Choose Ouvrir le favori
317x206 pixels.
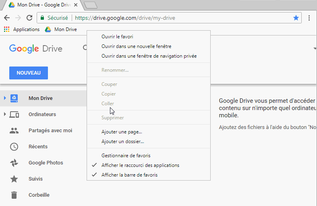149,37
